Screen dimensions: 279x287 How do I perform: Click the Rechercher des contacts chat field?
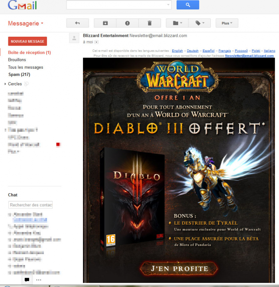click(31, 205)
